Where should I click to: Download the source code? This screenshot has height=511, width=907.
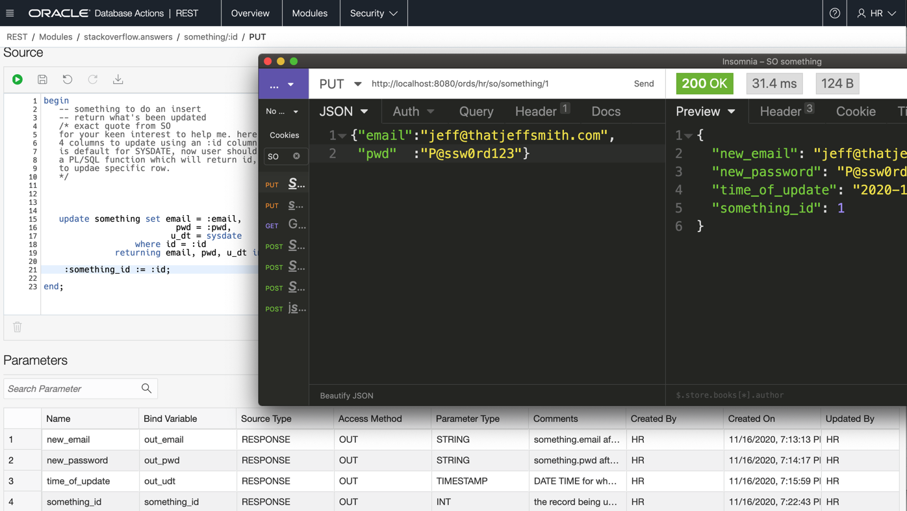coord(118,79)
